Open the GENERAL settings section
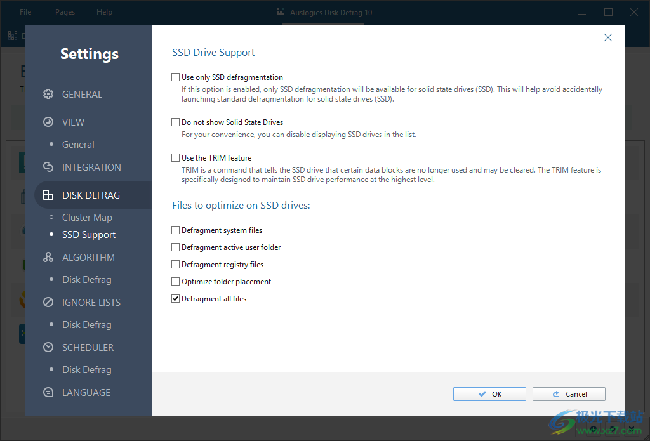This screenshot has width=650, height=441. point(82,95)
